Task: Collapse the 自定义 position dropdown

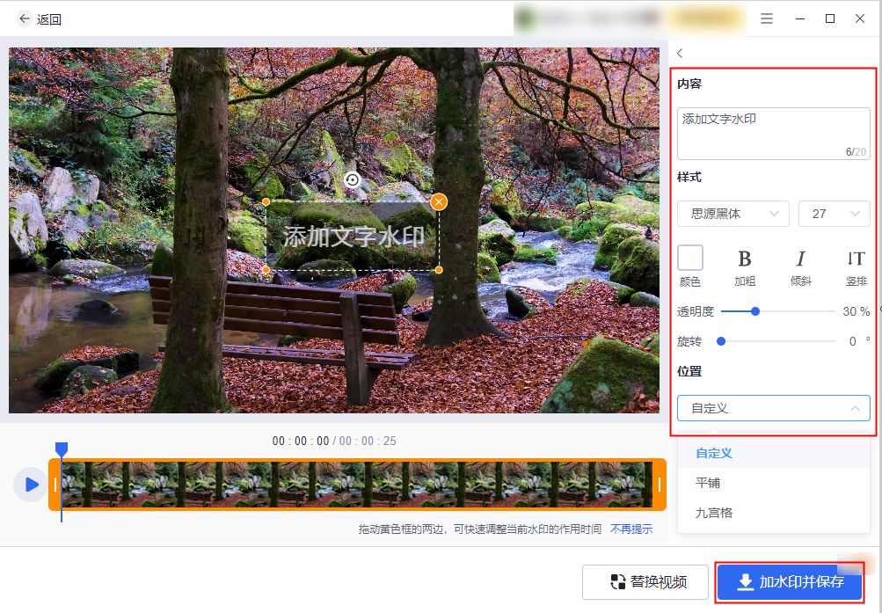Action: [774, 408]
